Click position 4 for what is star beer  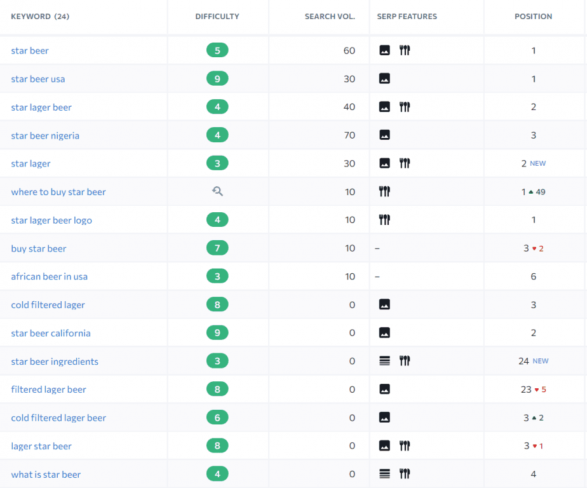pyautogui.click(x=534, y=474)
